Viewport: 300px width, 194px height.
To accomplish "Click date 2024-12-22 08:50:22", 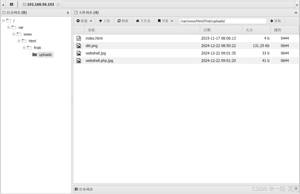I will coord(218,46).
